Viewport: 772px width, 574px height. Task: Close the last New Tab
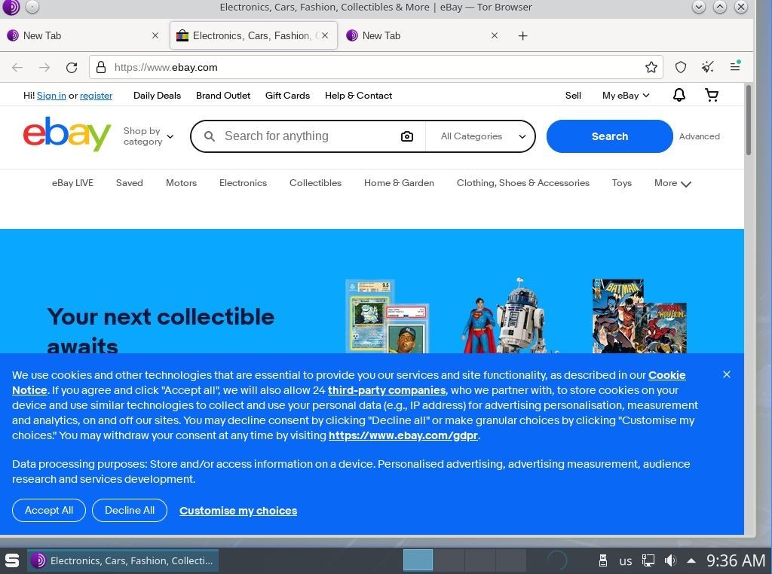coord(495,35)
